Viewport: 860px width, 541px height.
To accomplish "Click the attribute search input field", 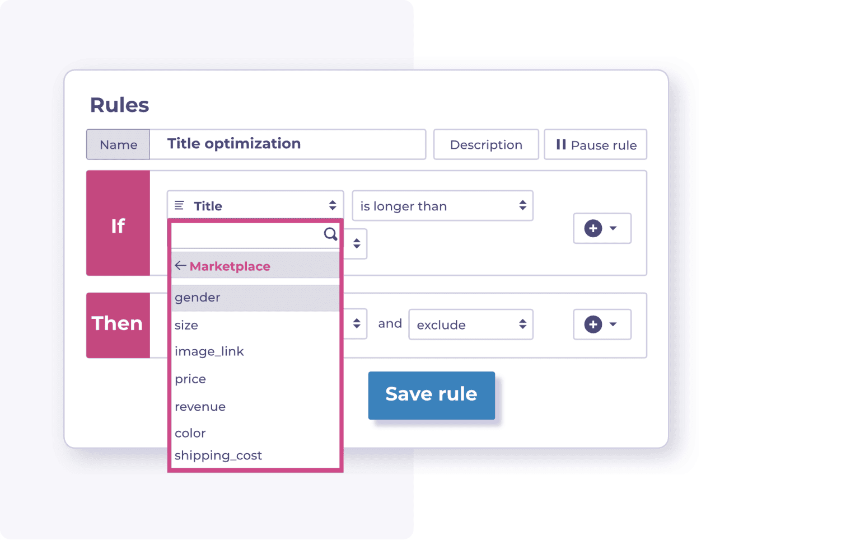I will point(246,234).
